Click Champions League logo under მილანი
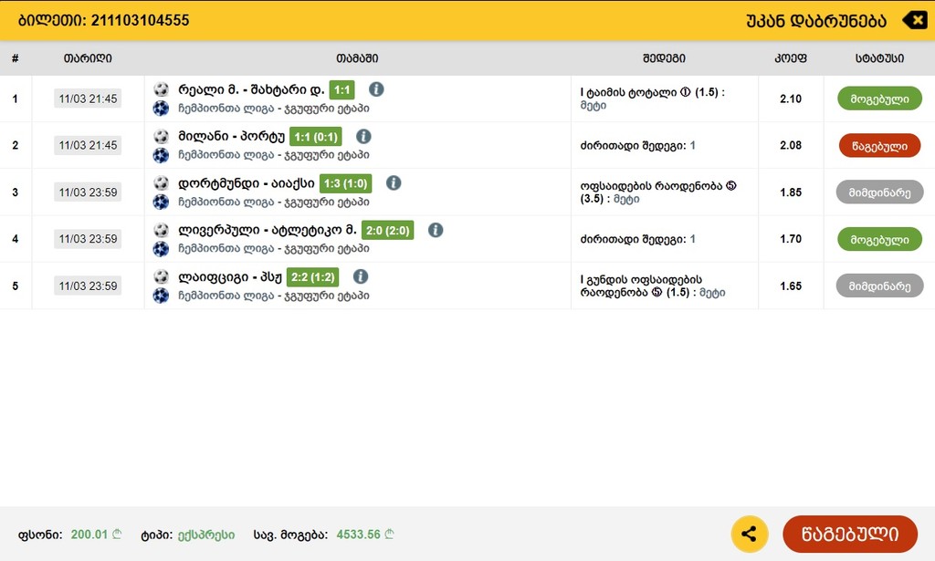935x561 pixels. point(161,155)
